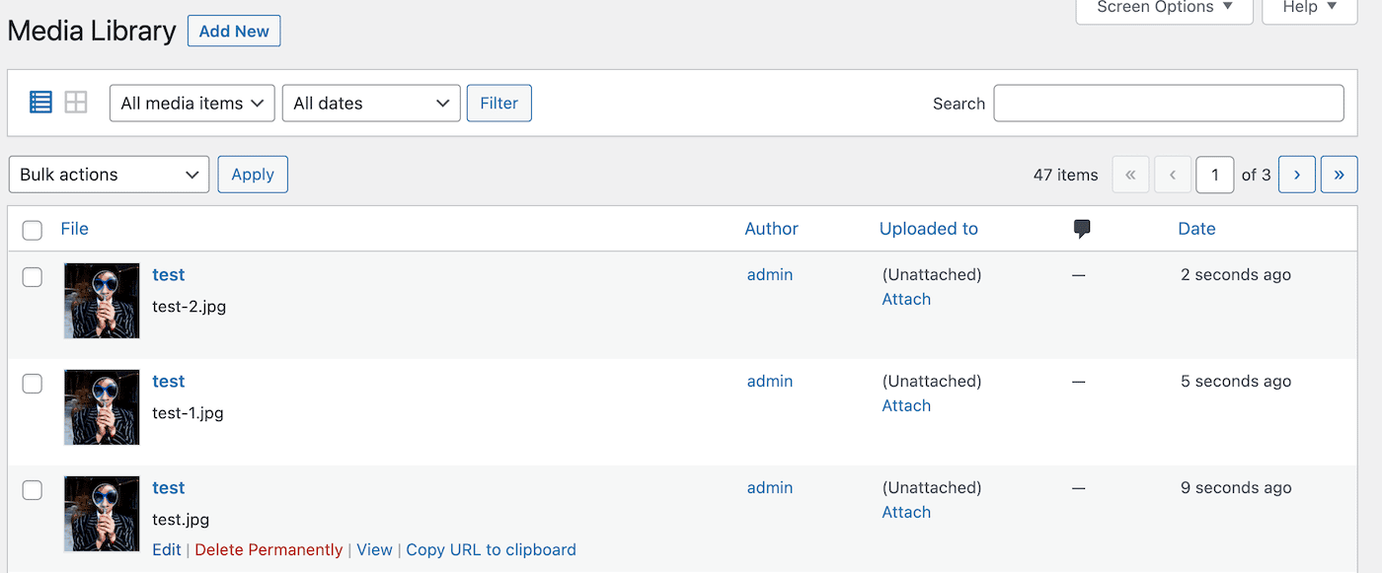The height and width of the screenshot is (573, 1382).
Task: Select the test-1.jpg row checkbox
Action: click(x=33, y=384)
